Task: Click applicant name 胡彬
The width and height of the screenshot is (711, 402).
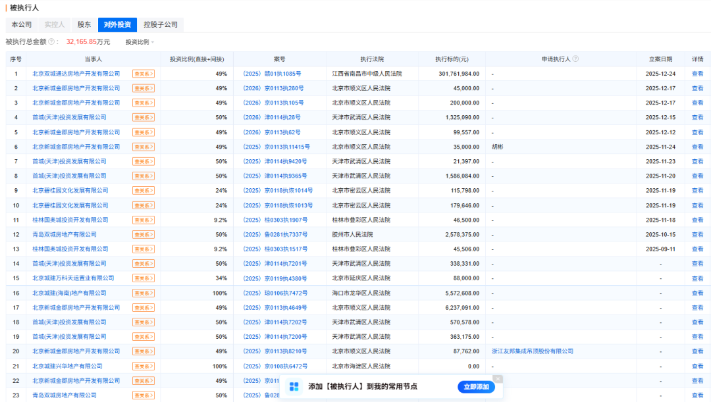Action: 498,146
